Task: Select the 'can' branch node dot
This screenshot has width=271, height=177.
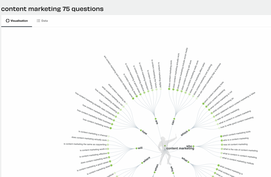Action: (174, 119)
